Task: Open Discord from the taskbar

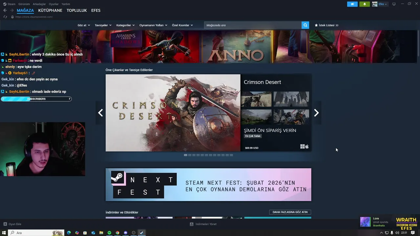Action: coord(126,233)
